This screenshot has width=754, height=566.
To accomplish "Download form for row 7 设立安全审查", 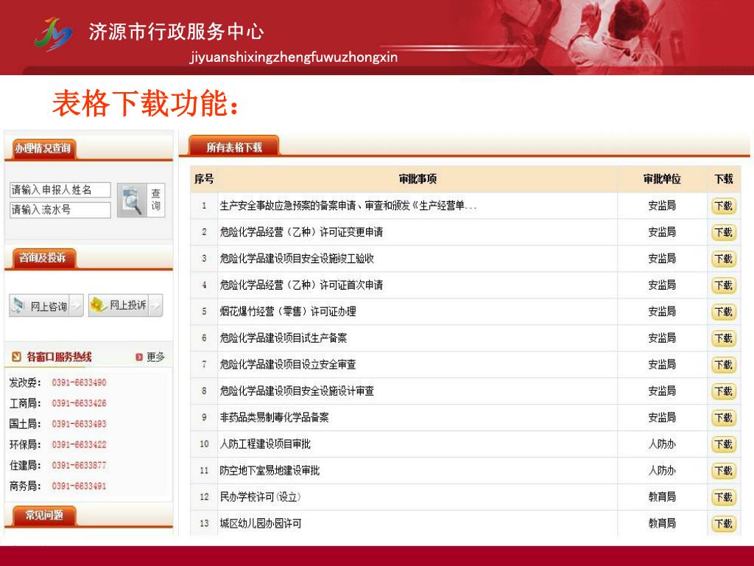I will coord(723,365).
